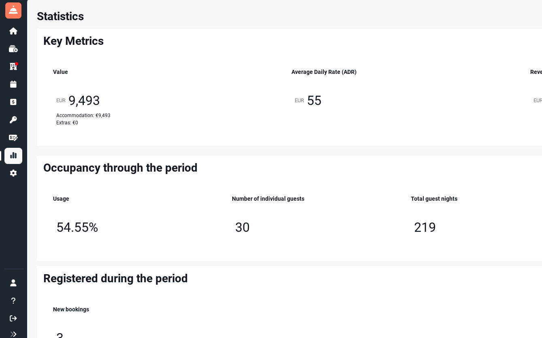Open the invoice check-writing icon
This screenshot has width=542, height=338.
pos(13,138)
